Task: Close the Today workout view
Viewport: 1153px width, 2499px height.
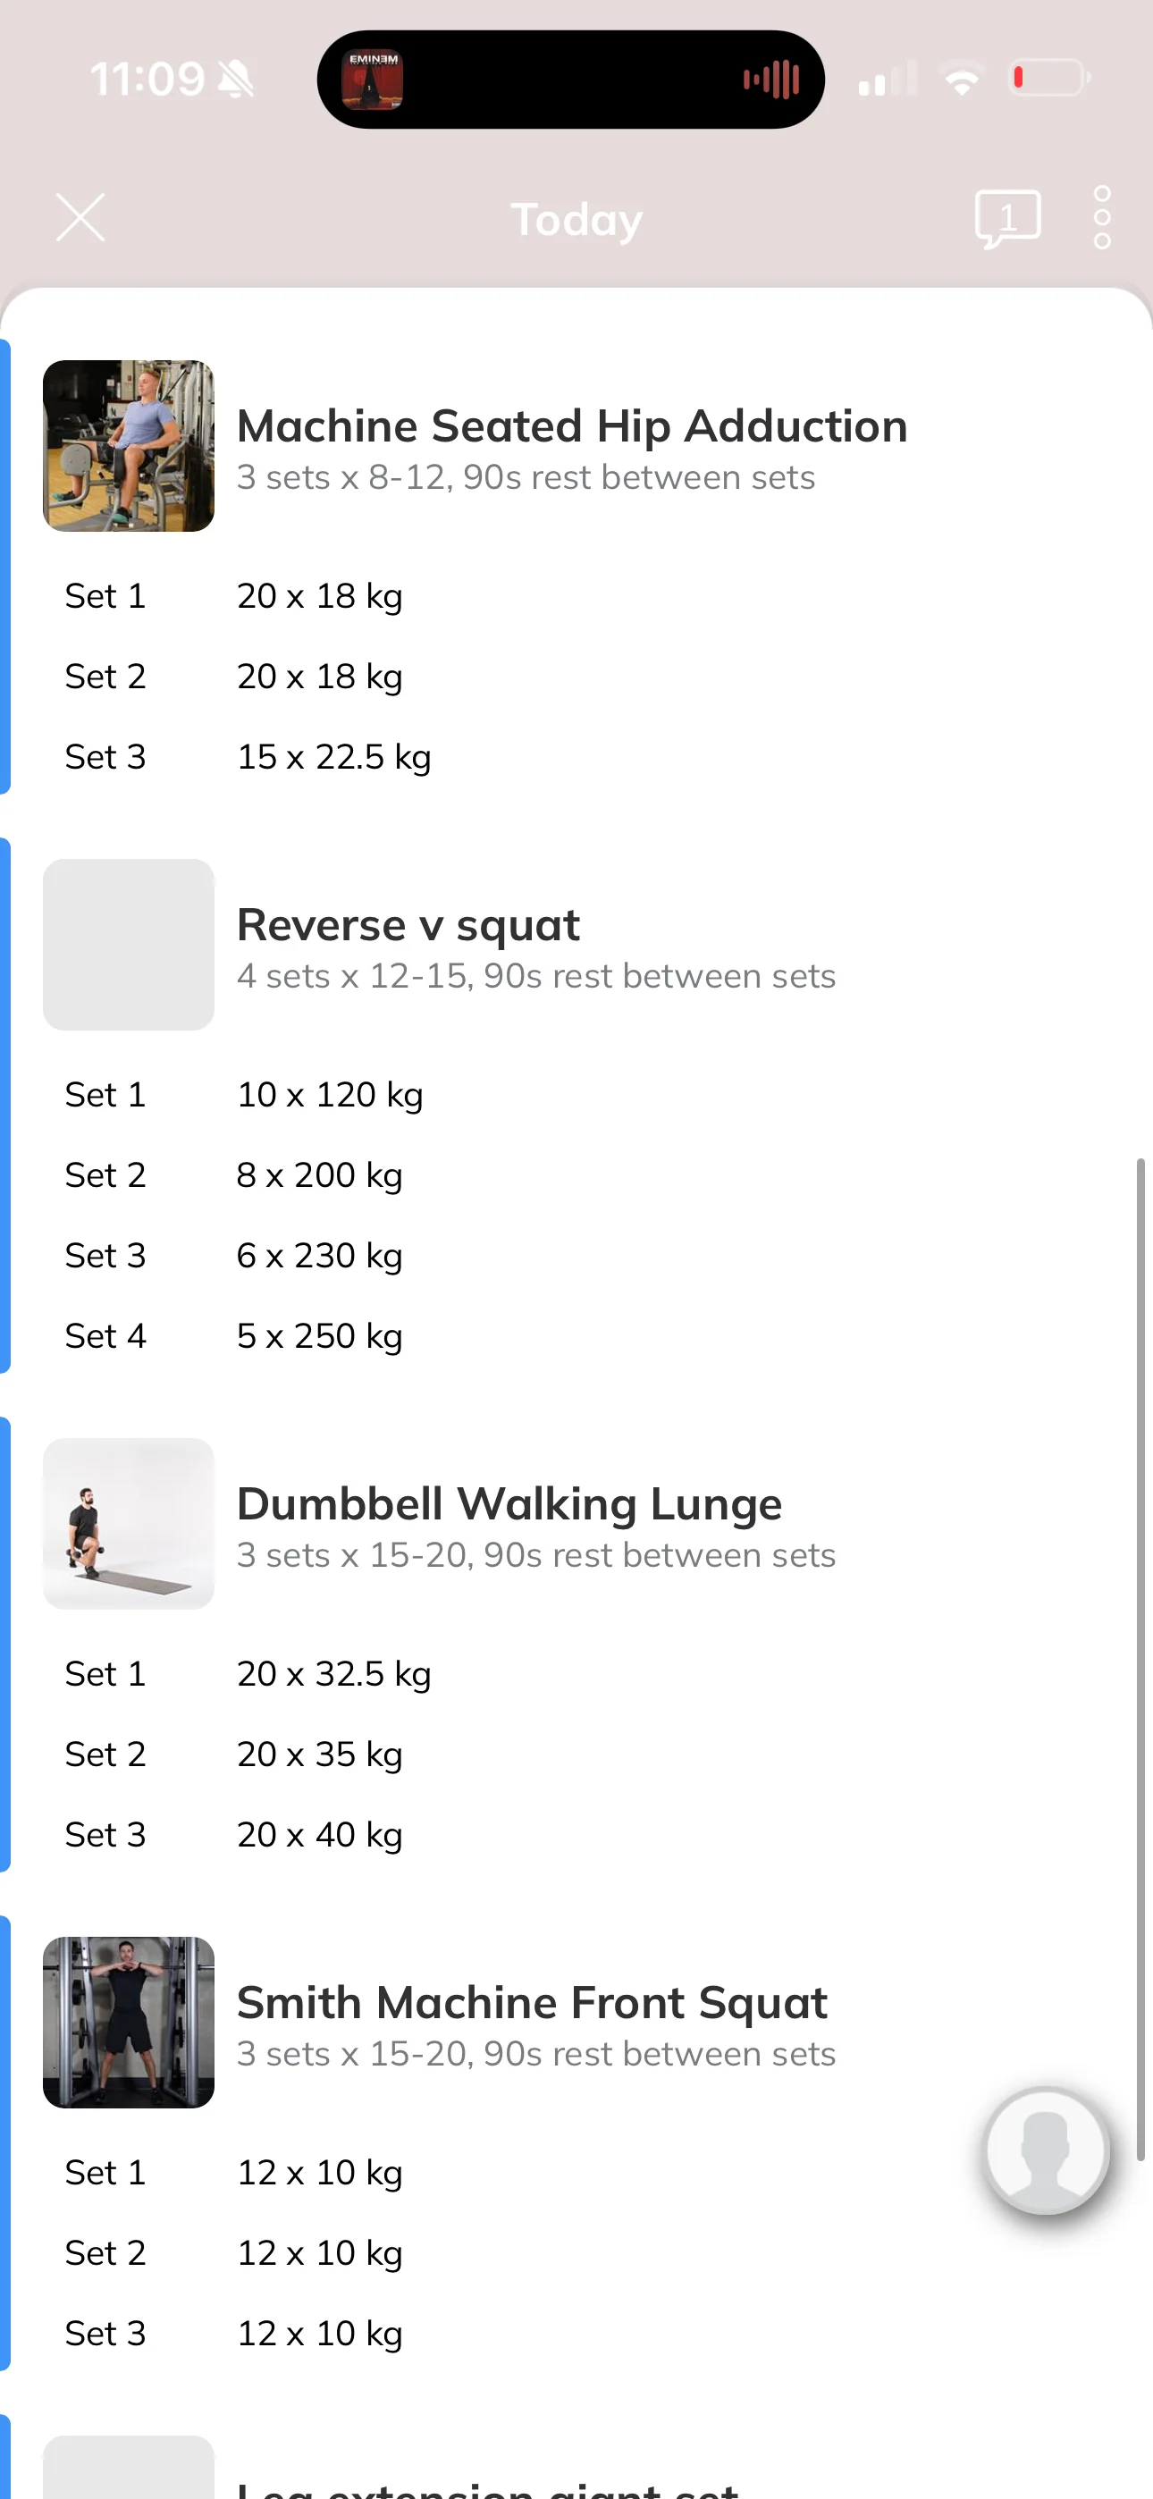Action: (80, 217)
